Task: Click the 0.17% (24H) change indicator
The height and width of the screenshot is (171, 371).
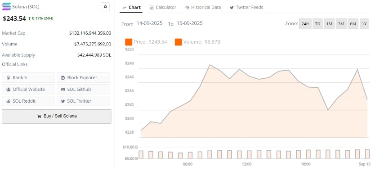Action: pos(40,18)
